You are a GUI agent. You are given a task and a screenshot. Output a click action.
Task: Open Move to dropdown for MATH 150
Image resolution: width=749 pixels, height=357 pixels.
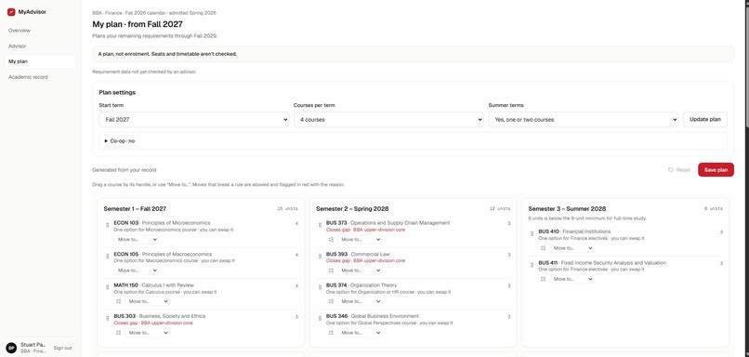click(x=147, y=301)
